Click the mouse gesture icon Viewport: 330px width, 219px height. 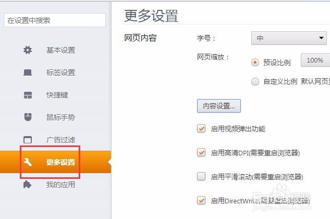click(28, 117)
